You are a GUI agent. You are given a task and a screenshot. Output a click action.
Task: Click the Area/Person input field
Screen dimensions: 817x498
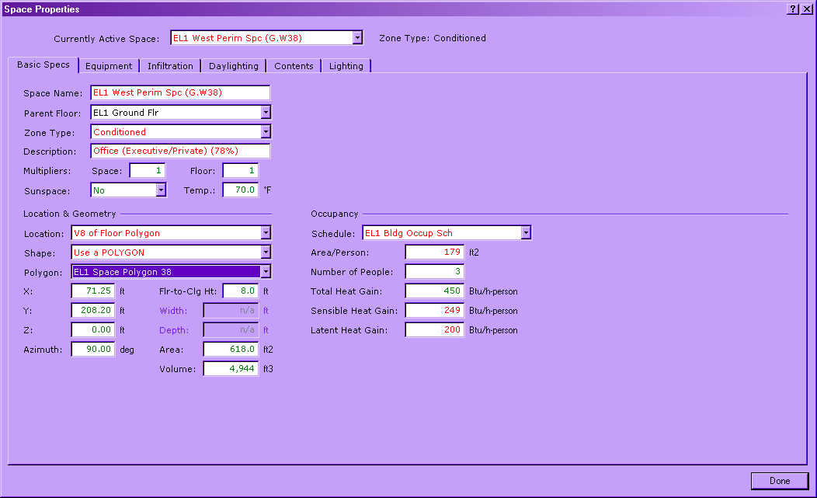[x=434, y=252]
